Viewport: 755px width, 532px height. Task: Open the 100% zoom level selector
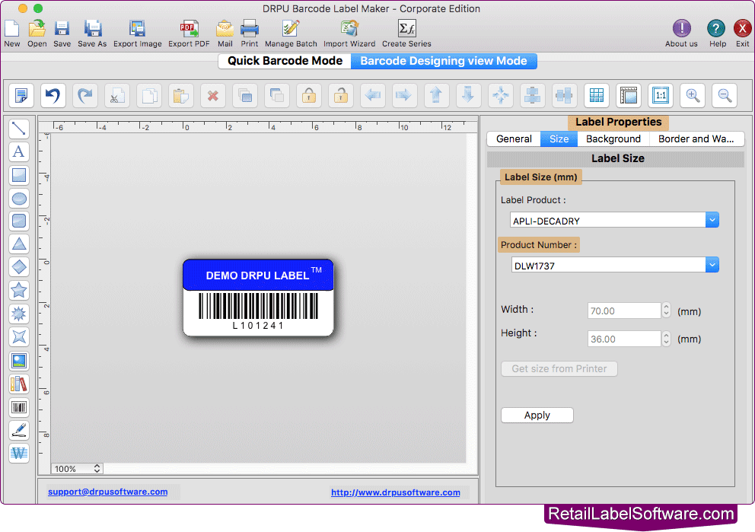(x=77, y=468)
